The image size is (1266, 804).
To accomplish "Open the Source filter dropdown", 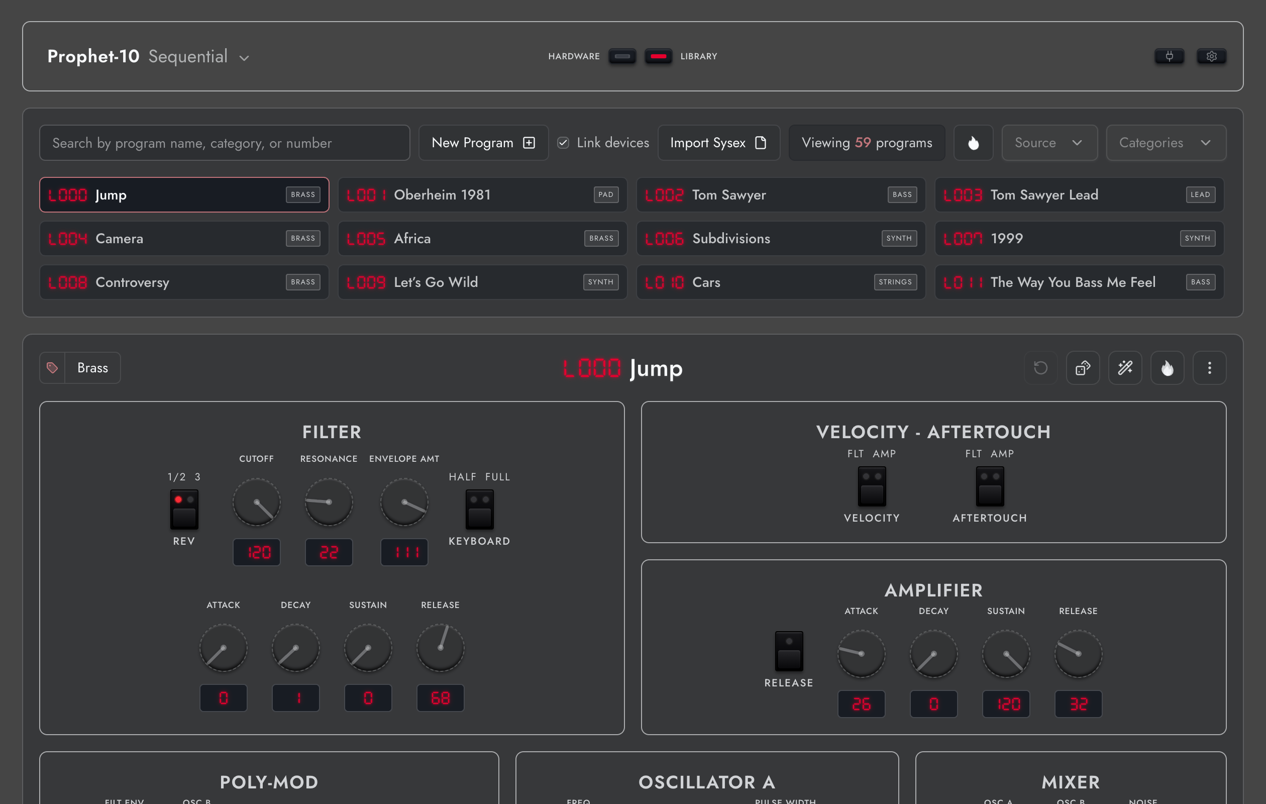I will pos(1049,143).
